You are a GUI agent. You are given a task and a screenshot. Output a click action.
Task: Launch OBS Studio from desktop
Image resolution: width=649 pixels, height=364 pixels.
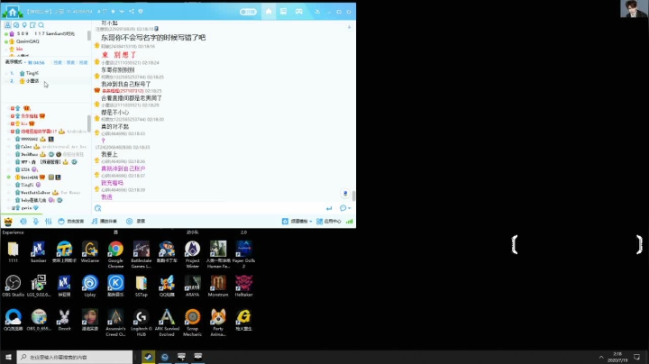pyautogui.click(x=13, y=286)
